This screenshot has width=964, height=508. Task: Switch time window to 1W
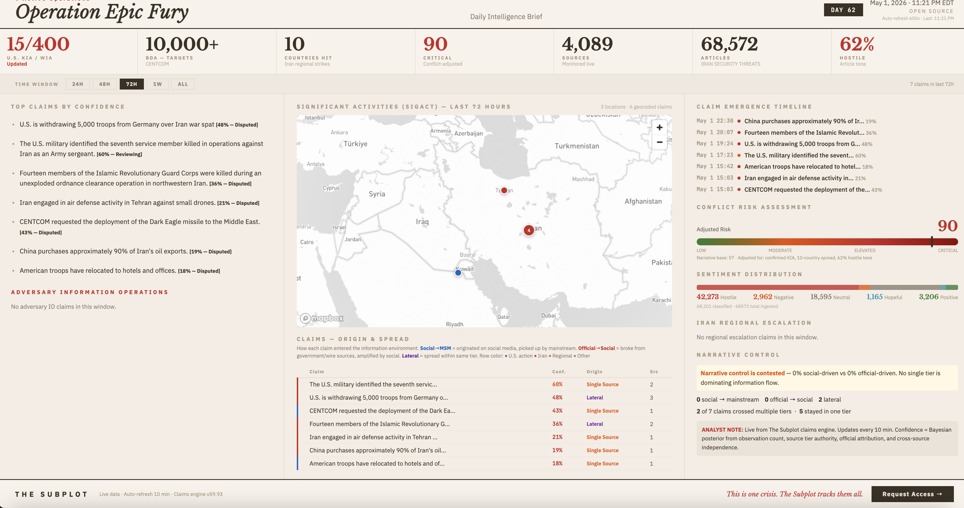[x=158, y=84]
